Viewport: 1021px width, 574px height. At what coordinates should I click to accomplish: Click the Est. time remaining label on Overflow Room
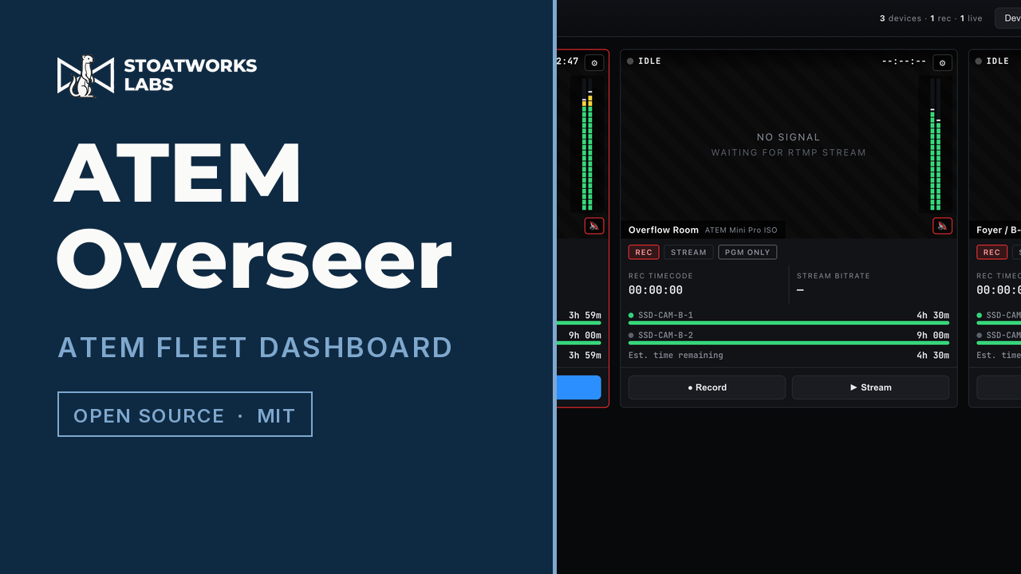point(676,356)
